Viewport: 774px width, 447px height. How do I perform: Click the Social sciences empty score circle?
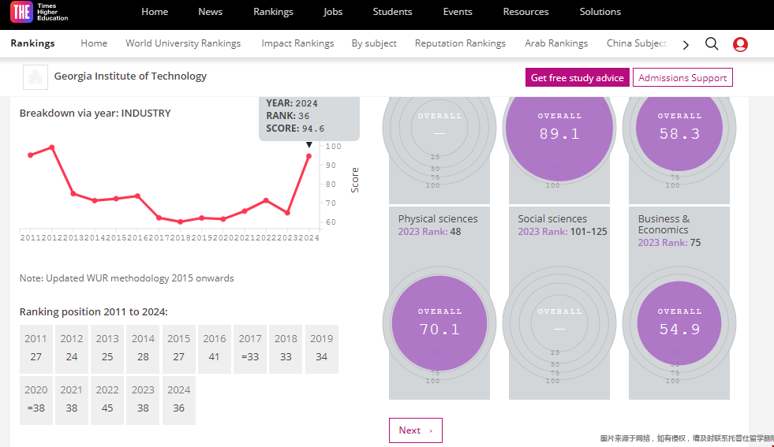click(x=559, y=323)
